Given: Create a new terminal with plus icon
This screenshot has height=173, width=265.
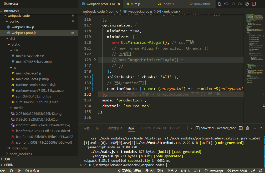Looking at the screenshot, I should pos(187,128).
